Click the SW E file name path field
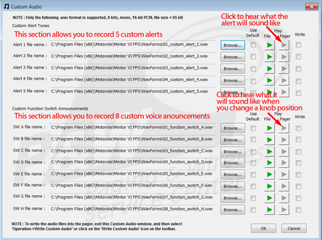The image size is (322, 240). click(132, 174)
